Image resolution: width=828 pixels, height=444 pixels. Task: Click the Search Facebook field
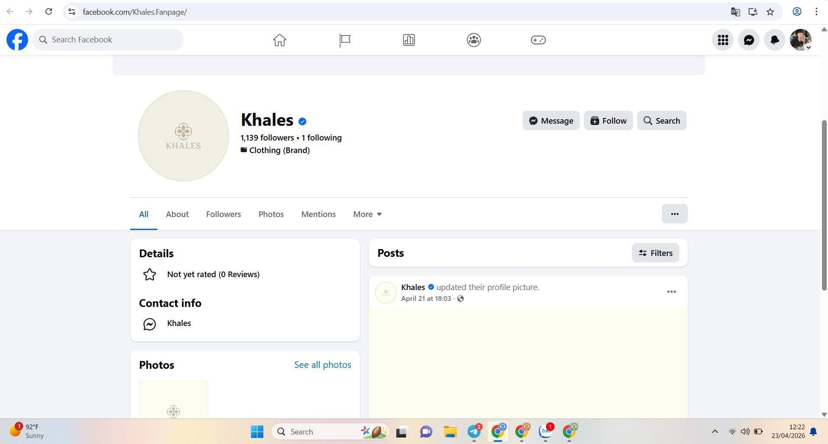108,40
